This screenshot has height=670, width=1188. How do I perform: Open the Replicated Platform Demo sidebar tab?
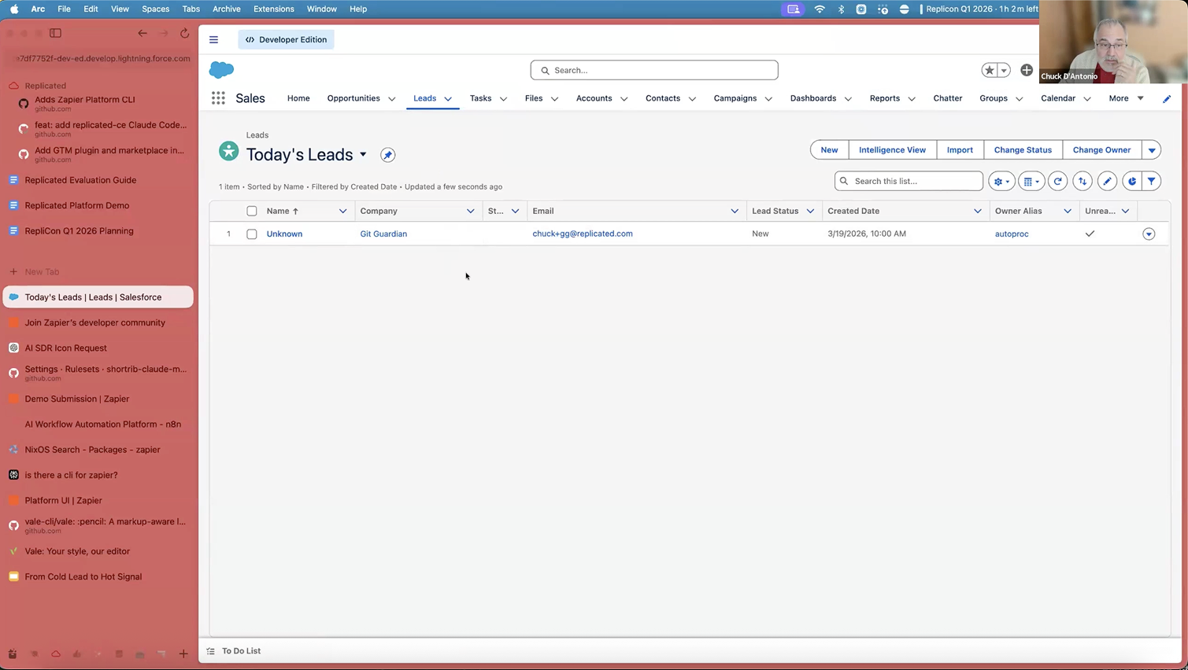point(98,205)
